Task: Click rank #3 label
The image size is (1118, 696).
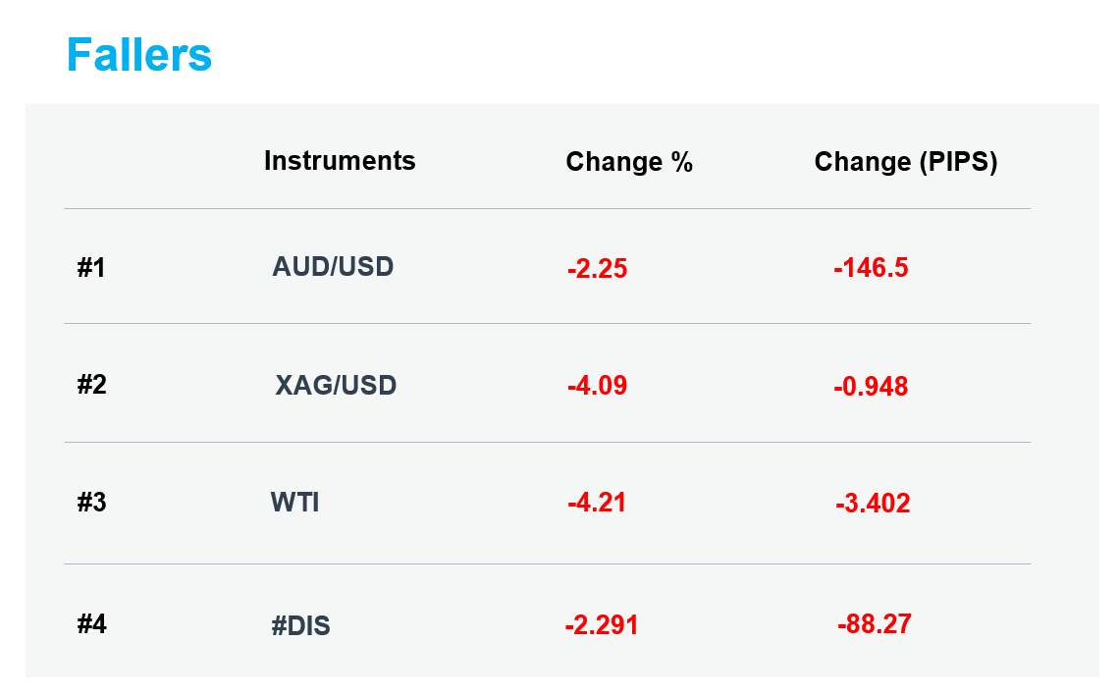Action: click(x=92, y=502)
